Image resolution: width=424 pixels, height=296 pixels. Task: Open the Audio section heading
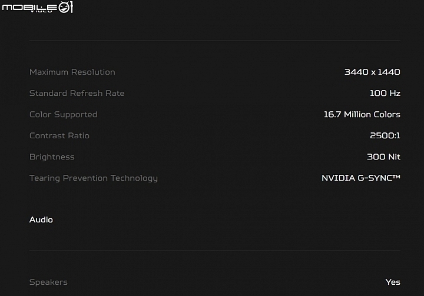pyautogui.click(x=41, y=219)
